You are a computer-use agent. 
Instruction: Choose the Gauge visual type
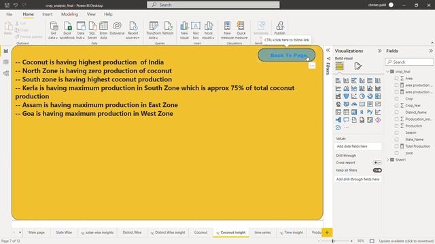click(354, 104)
